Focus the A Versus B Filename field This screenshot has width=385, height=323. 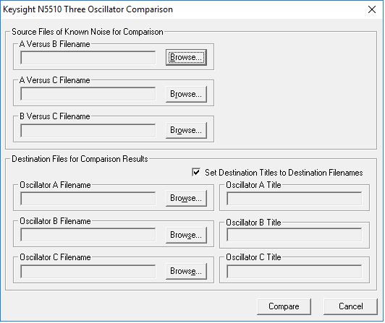(x=88, y=58)
